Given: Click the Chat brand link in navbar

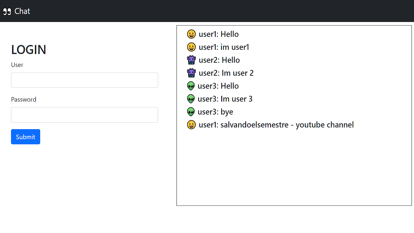Looking at the screenshot, I should pos(22,11).
